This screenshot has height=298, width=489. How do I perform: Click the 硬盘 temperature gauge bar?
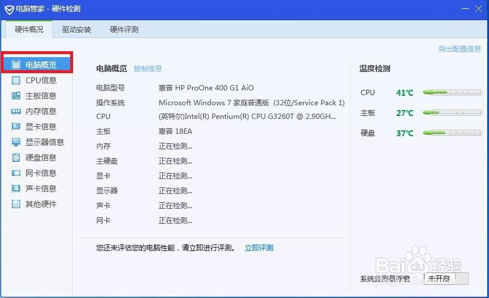453,133
